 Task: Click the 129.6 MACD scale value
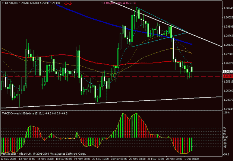(x=227, y=113)
